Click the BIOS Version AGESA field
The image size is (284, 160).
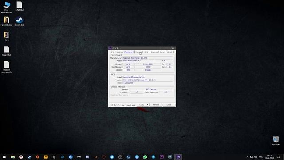point(148,80)
